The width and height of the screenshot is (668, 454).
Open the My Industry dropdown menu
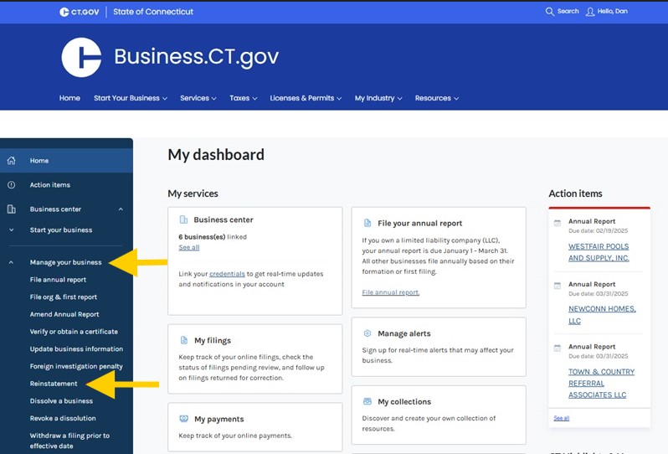[x=378, y=98]
